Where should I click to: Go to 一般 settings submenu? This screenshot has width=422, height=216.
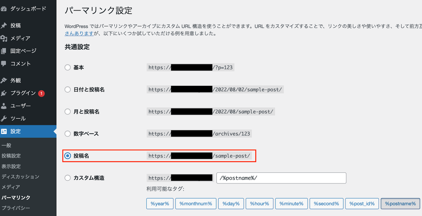pos(6,145)
